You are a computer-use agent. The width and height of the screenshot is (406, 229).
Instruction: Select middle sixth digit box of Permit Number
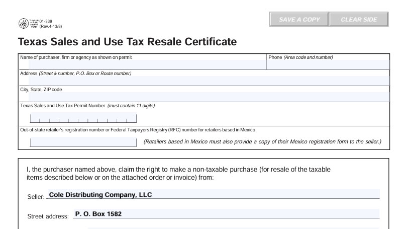click(x=83, y=118)
